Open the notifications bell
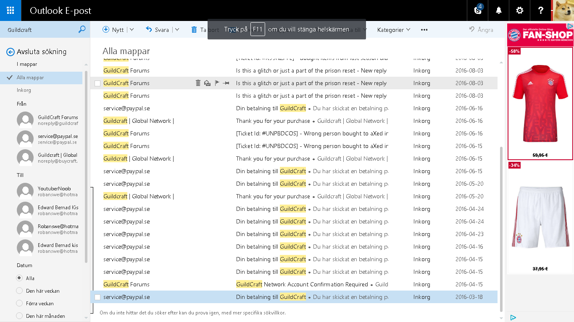The width and height of the screenshot is (574, 322). 499,10
